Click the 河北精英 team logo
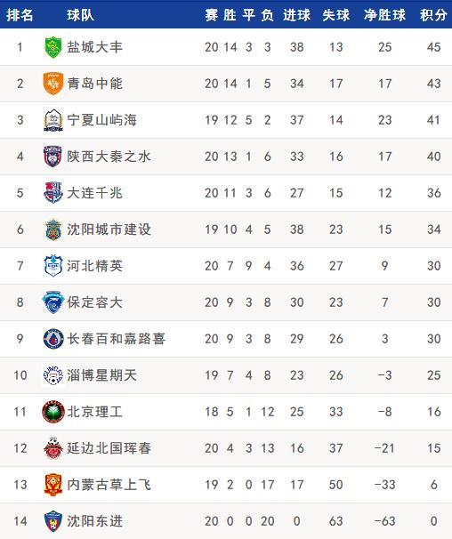This screenshot has width=452, height=539. 53,266
